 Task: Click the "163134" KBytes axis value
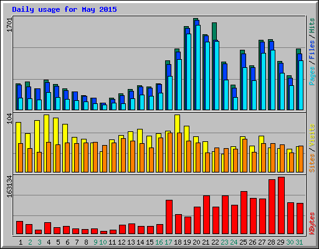pos(10,186)
